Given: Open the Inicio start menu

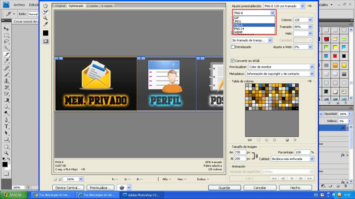Looking at the screenshot, I should click(14, 195).
